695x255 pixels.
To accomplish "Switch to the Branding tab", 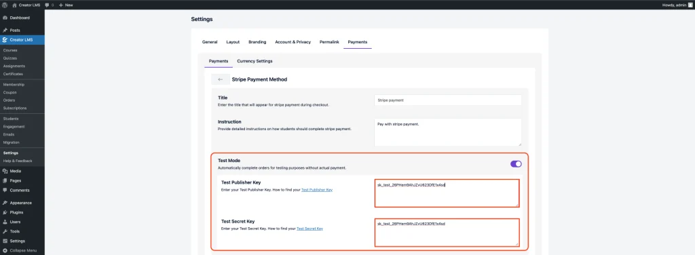I will (x=257, y=42).
